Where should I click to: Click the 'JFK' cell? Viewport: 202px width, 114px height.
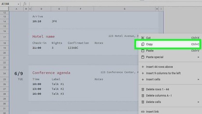pos(54,21)
